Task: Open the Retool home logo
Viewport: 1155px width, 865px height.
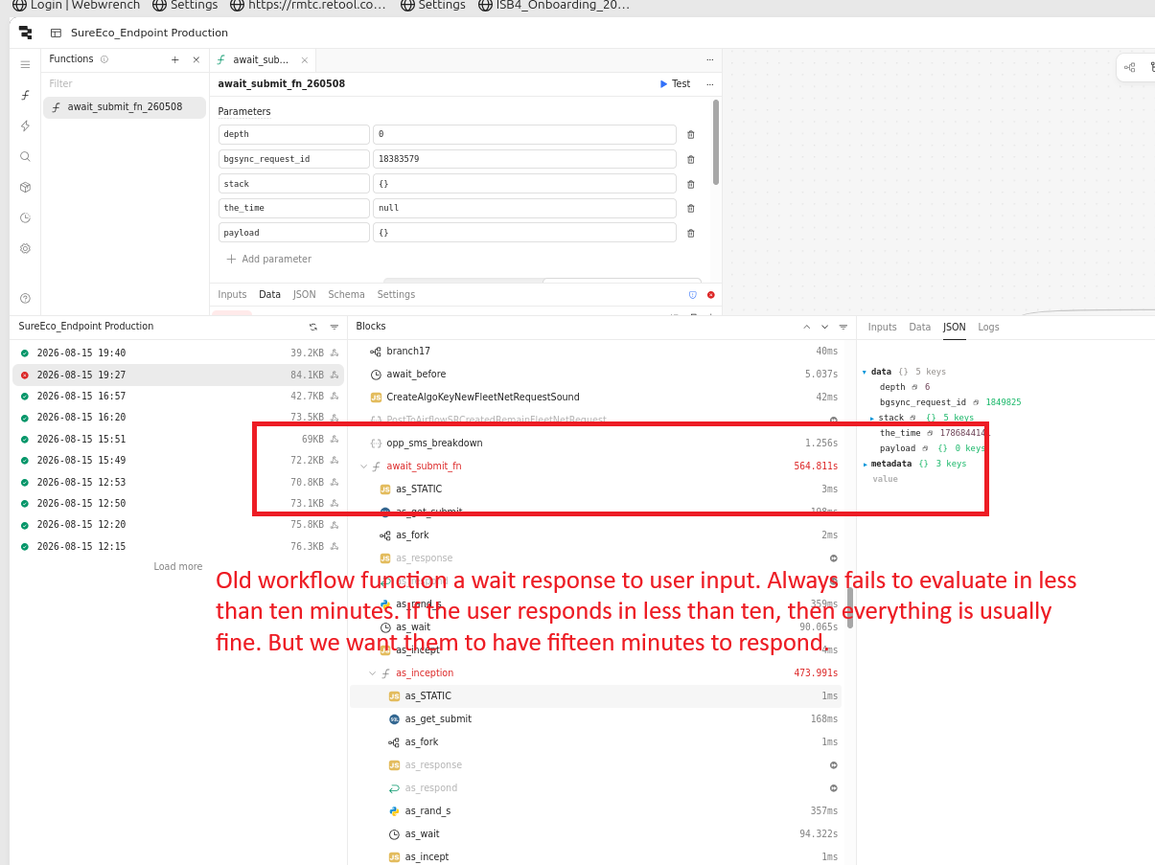Action: (25, 33)
